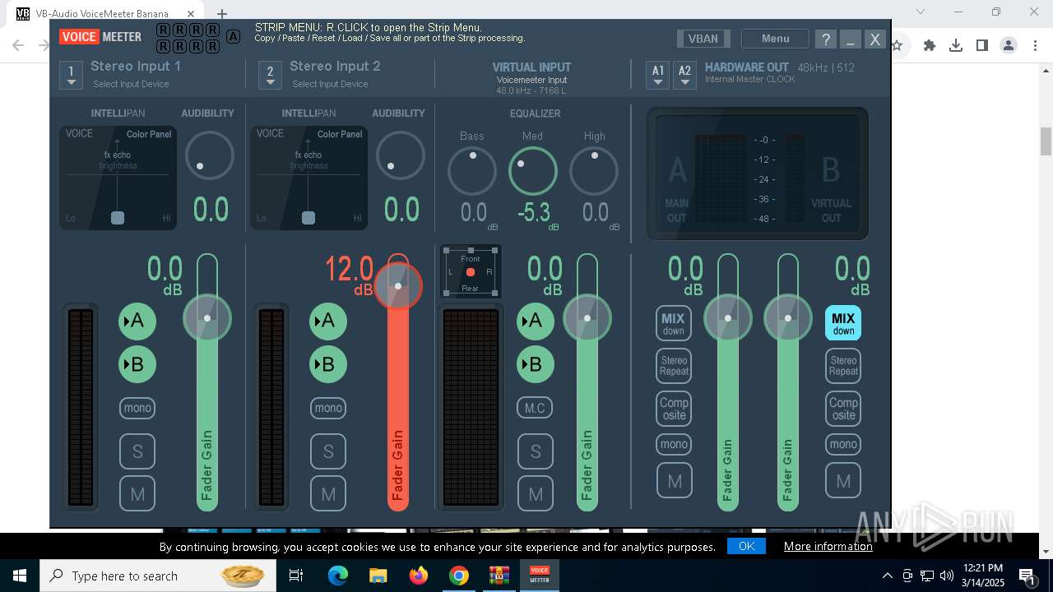Open the Chrome profile avatar
The image size is (1053, 592).
(1009, 45)
